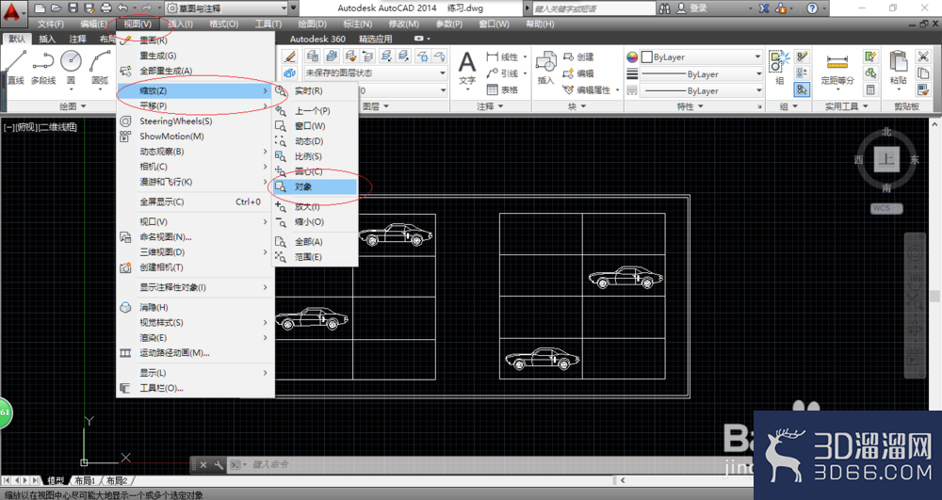
Task: Select the 文字 Text tool
Action: [x=467, y=68]
